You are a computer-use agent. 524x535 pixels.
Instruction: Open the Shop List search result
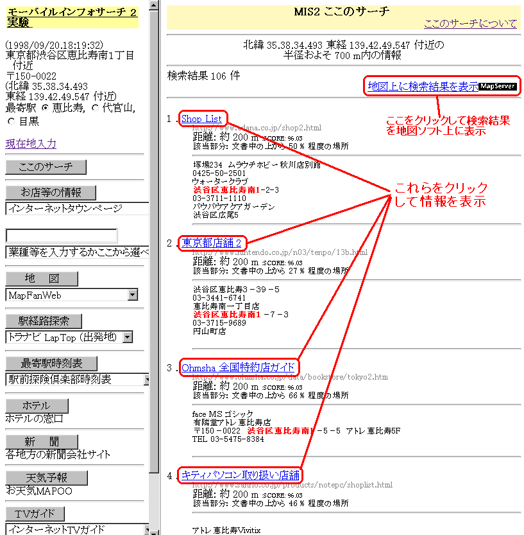pyautogui.click(x=201, y=119)
